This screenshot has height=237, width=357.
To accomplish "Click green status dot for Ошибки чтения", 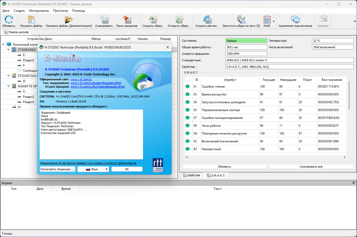I will coord(188,87).
